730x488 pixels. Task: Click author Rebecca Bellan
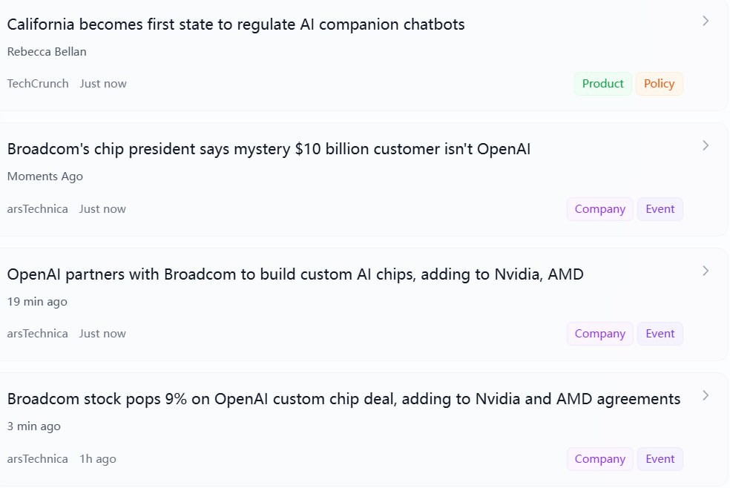tap(47, 51)
